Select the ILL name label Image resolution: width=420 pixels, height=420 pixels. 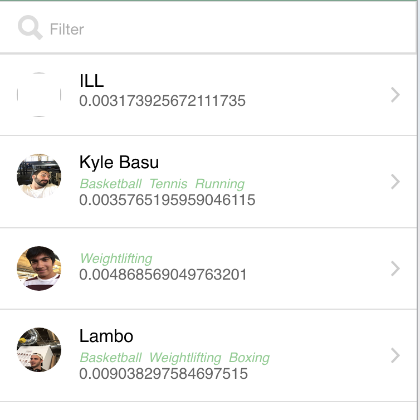point(91,81)
